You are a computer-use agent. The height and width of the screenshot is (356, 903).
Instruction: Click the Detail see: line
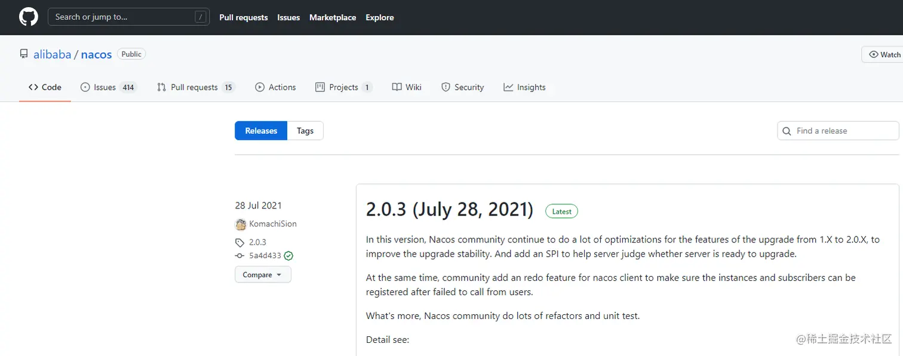(388, 340)
